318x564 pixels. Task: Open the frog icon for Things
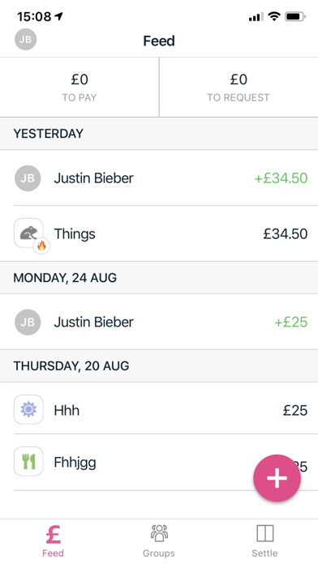coord(28,233)
